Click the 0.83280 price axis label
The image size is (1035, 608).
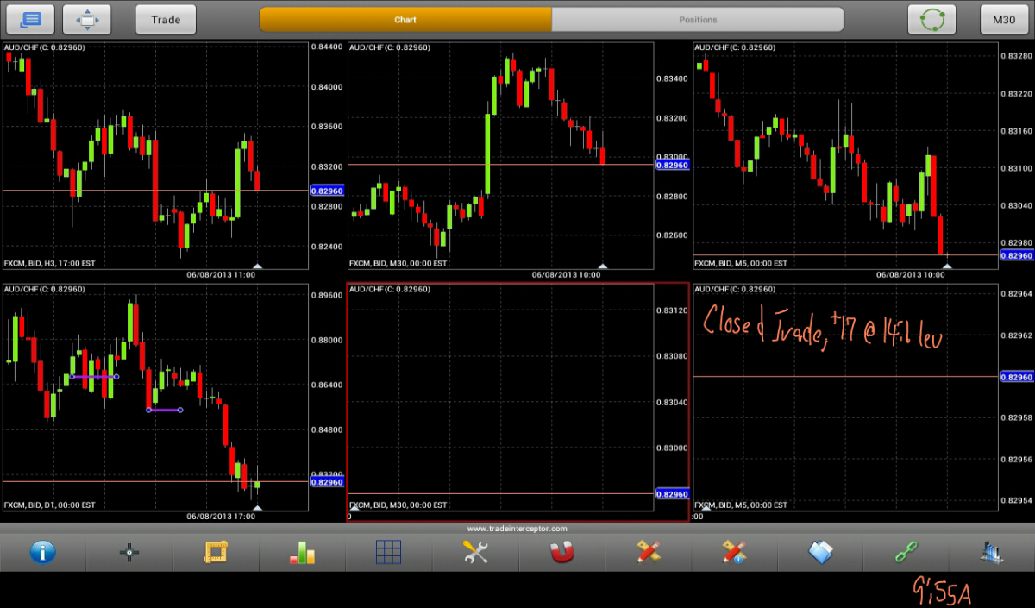1017,56
